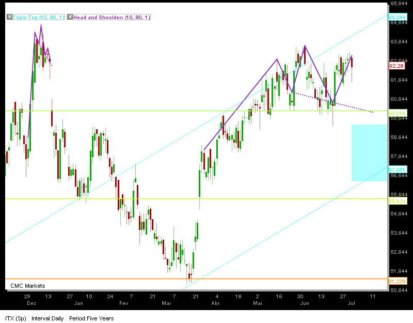Select the 55,424 yellow-green level label
Screen dimensions: 413x323
[397, 202]
